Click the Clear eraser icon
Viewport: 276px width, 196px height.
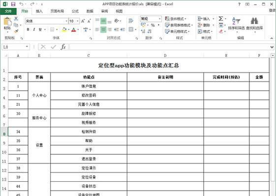(x=221, y=31)
